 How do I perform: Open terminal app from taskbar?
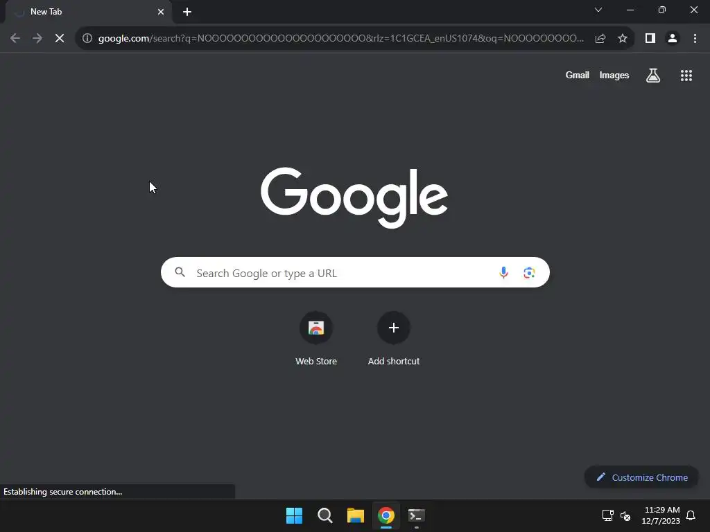click(x=417, y=515)
